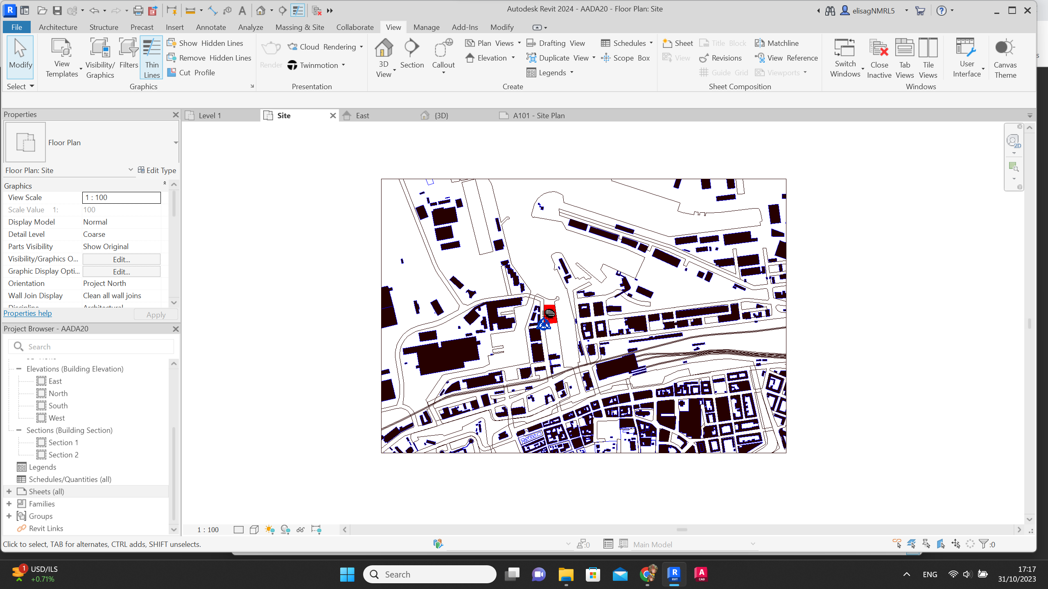
Task: Click the Edit Type button
Action: (x=157, y=170)
